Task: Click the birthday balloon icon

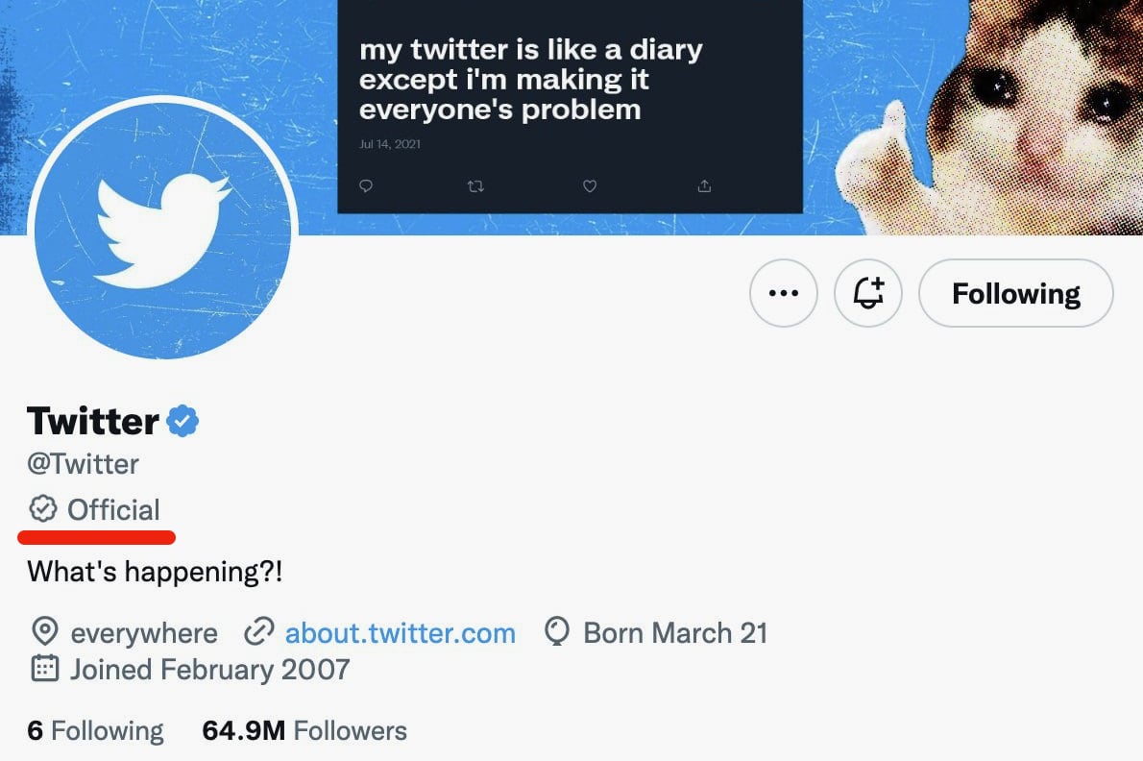Action: point(557,633)
